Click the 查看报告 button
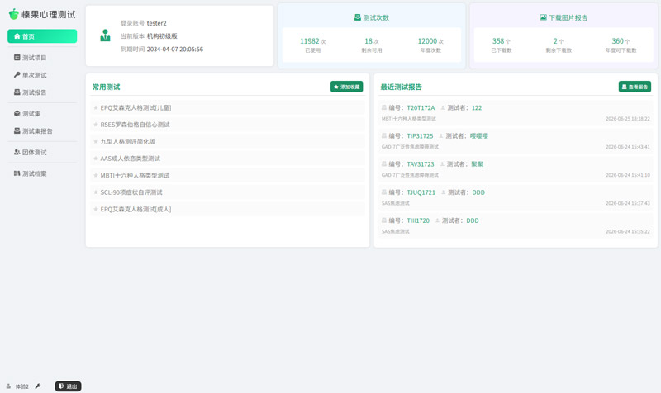 point(635,87)
